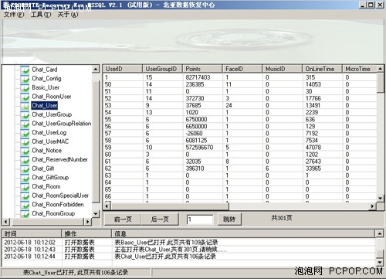Click table tree scroll down arrow
Screen dimensions: 386x279
(x=96, y=214)
